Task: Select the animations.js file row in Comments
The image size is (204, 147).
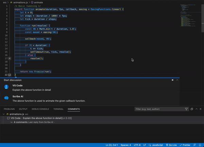Action: click(102, 114)
